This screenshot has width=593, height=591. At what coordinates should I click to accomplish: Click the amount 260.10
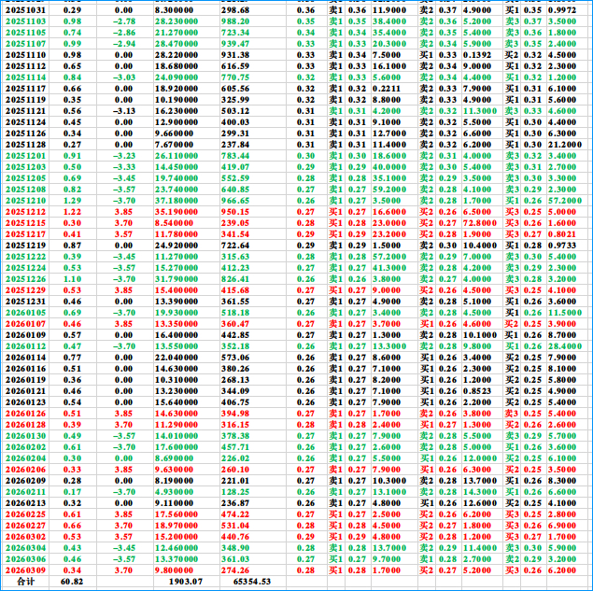(x=235, y=470)
